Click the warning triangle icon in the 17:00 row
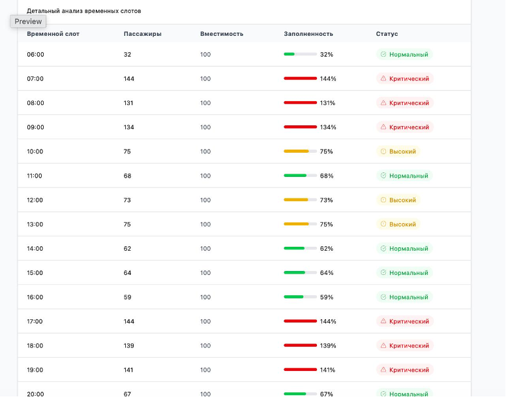This screenshot has width=506, height=397. [383, 321]
